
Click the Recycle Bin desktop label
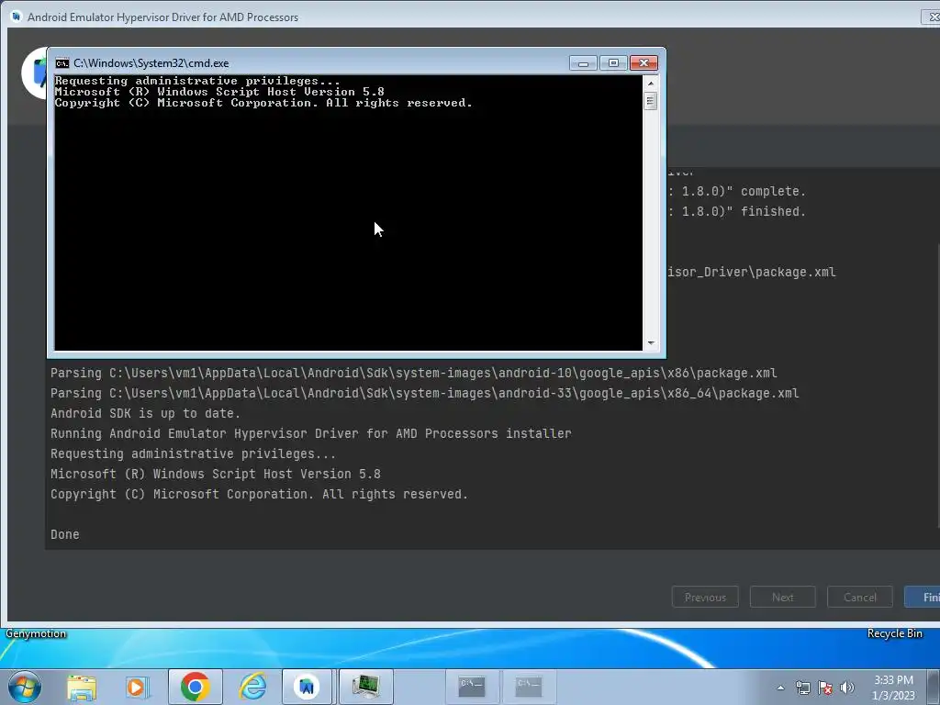coord(894,633)
